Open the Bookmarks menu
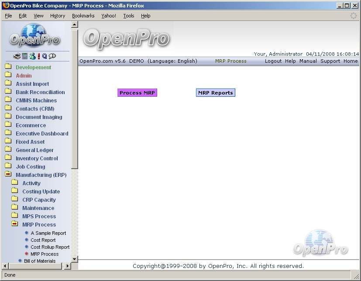This screenshot has height=281, width=361. [83, 16]
